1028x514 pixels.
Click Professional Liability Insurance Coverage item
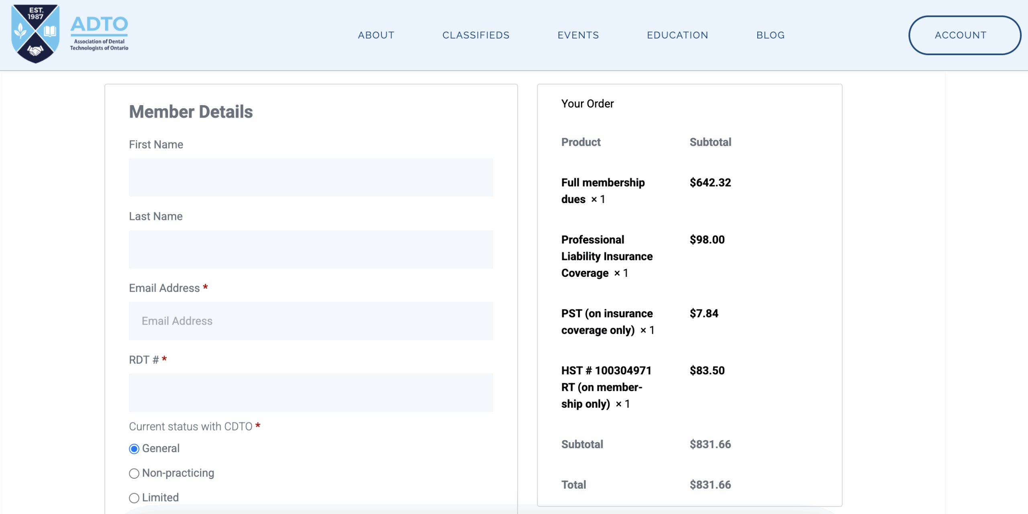pos(606,256)
